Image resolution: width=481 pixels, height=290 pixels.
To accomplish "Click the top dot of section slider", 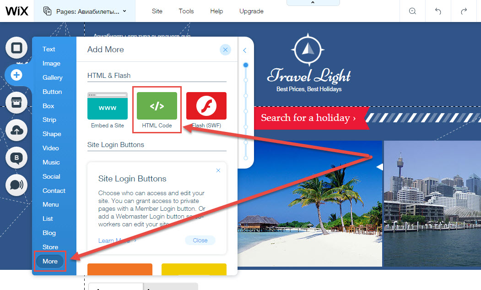I will (246, 65).
